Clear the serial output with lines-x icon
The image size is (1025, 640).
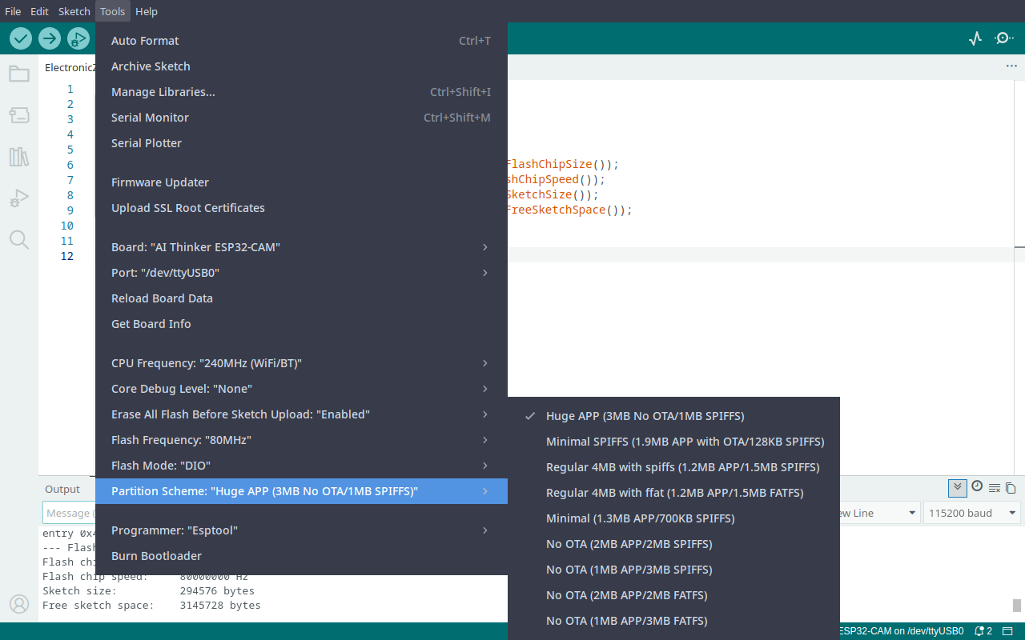click(x=995, y=487)
